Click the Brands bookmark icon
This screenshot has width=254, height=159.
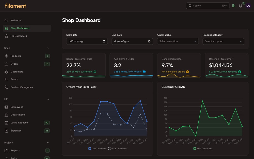point(6,79)
